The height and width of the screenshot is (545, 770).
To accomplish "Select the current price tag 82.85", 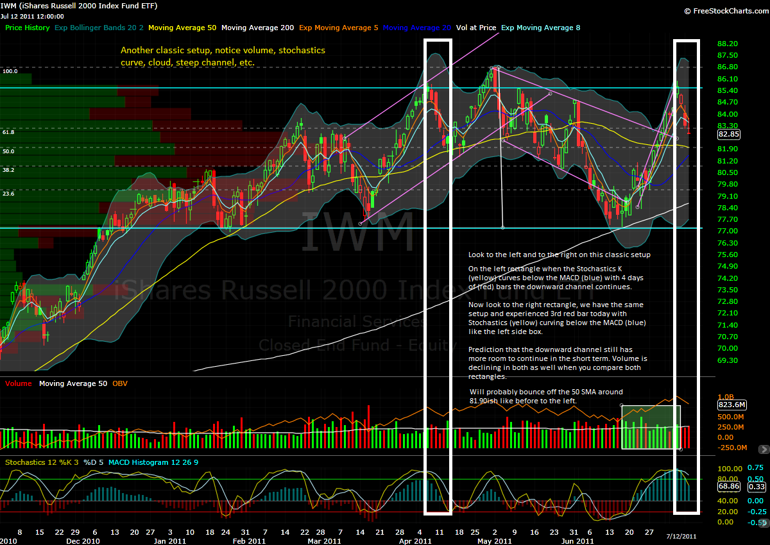I will pyautogui.click(x=730, y=135).
